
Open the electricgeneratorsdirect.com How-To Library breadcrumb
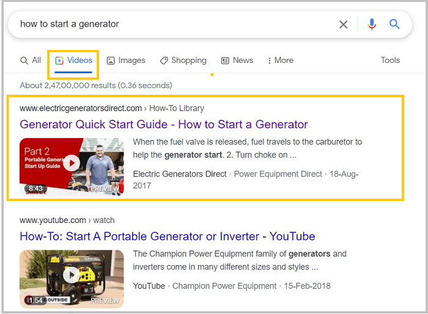point(112,108)
